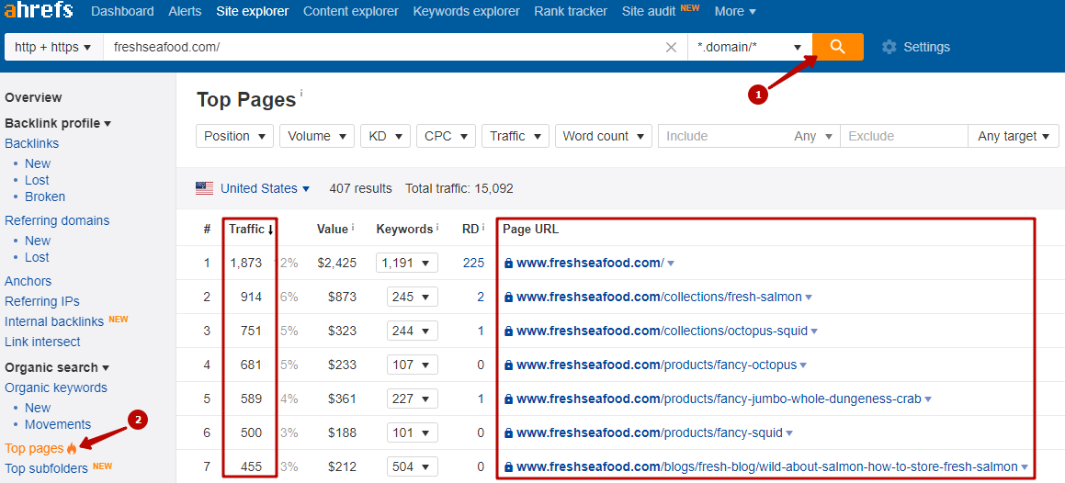Open Rank tracker
Screen dimensions: 1065x483
(x=571, y=11)
